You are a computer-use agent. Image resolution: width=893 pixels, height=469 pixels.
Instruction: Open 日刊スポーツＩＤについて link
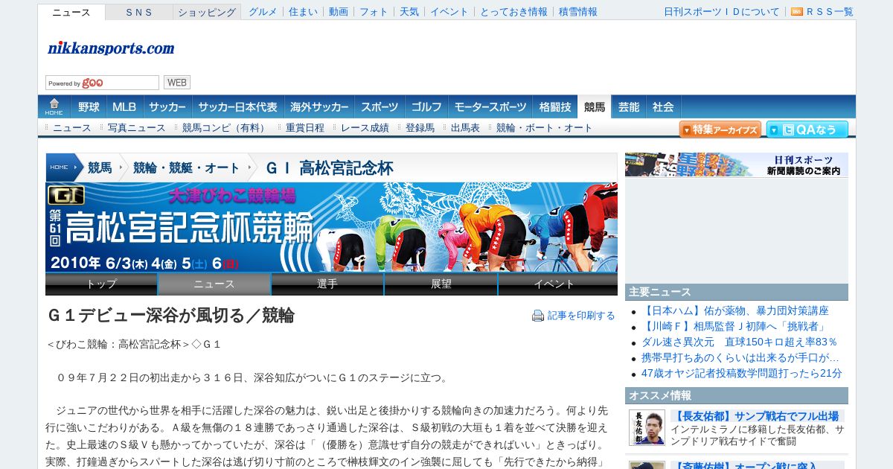(722, 12)
